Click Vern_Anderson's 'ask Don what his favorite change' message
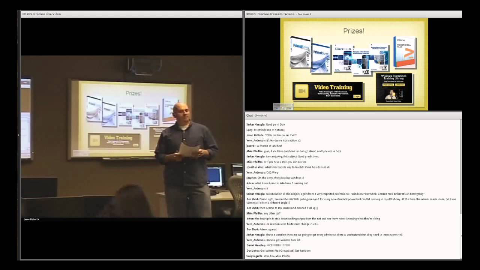 [x=282, y=224]
